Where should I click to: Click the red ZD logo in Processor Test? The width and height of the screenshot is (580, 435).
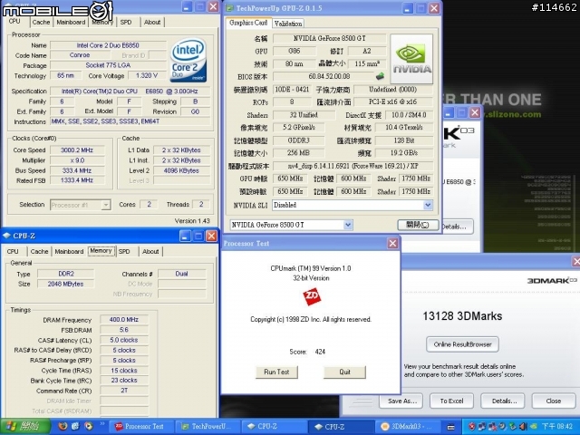pos(312,297)
